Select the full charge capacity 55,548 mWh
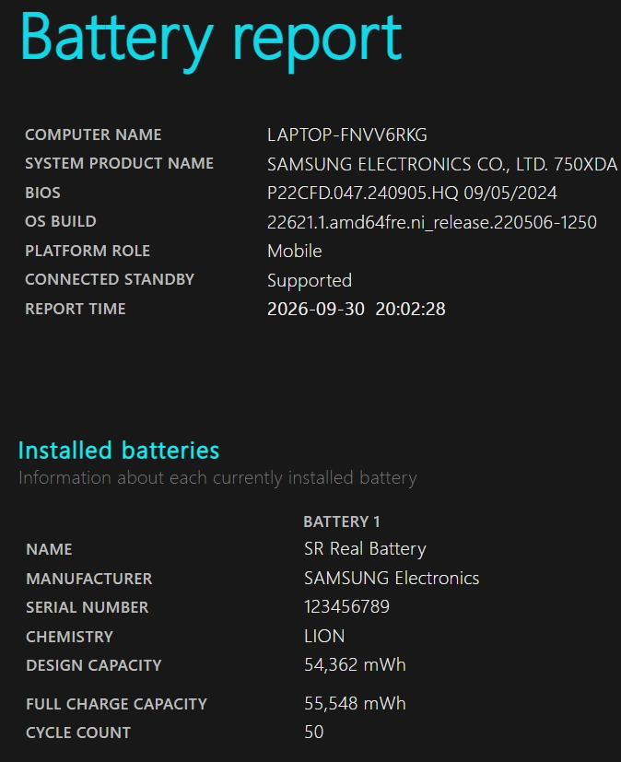Viewport: 621px width, 762px height. [355, 704]
